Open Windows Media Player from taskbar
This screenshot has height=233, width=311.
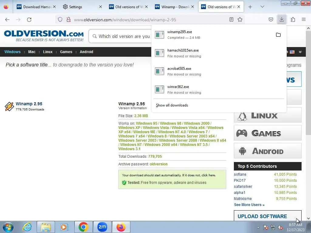point(64,227)
